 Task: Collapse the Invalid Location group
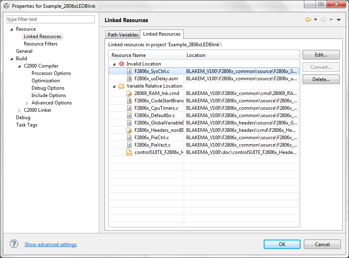pos(114,64)
